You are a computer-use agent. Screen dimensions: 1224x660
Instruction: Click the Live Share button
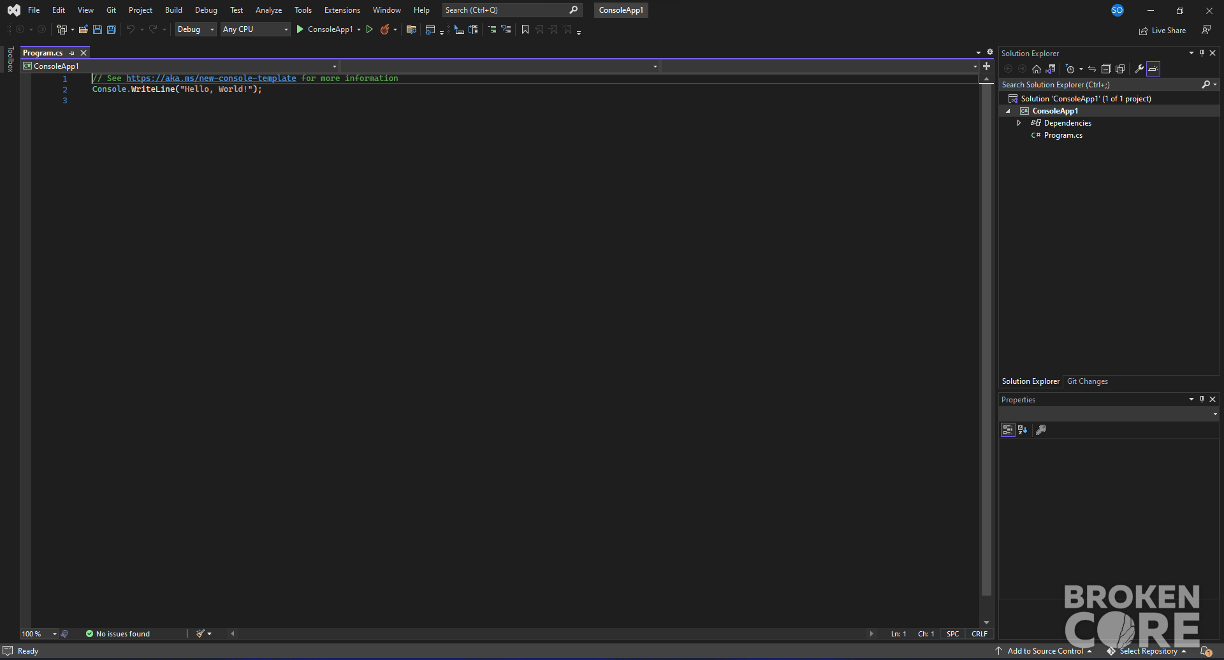[x=1163, y=31]
